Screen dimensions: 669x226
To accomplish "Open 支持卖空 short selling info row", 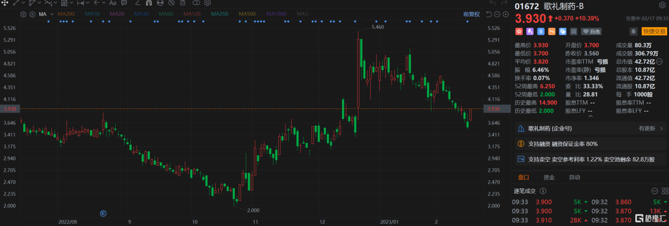I will tap(590, 159).
